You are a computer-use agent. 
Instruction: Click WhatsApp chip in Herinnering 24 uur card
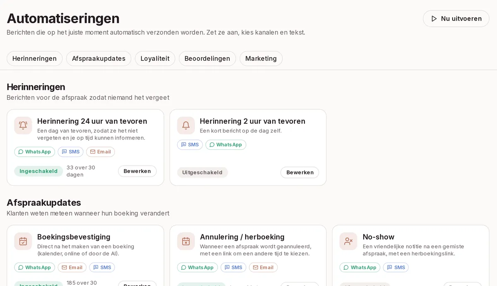[34, 152]
